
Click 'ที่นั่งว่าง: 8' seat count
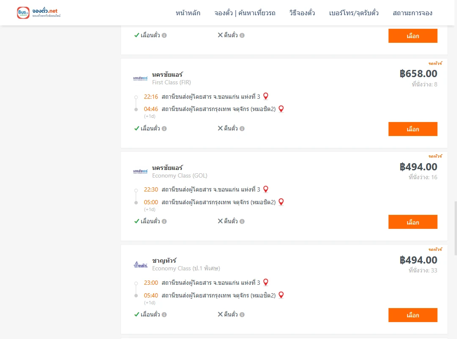click(424, 84)
